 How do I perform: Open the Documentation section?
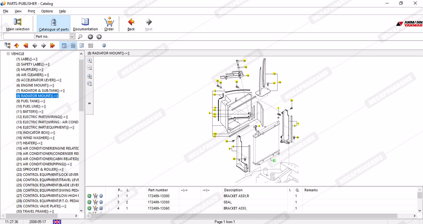[x=85, y=24]
